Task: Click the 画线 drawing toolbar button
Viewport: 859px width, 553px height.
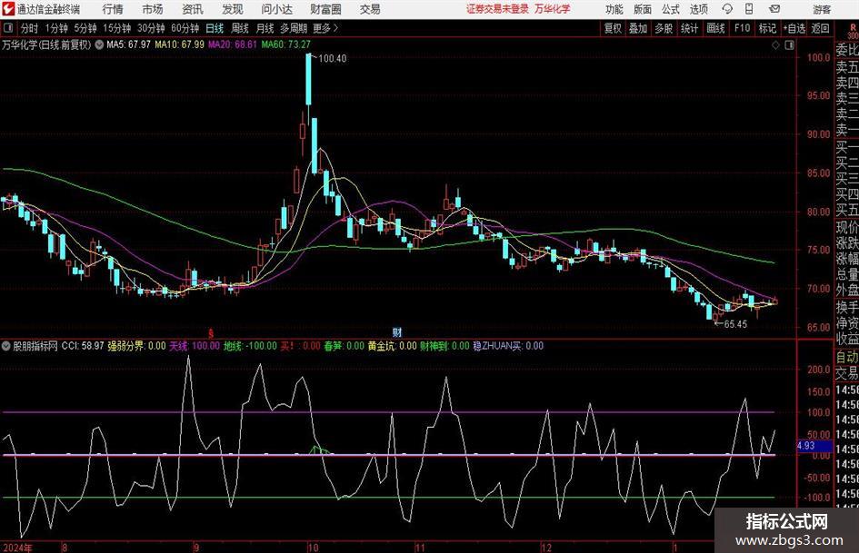Action: pos(715,28)
